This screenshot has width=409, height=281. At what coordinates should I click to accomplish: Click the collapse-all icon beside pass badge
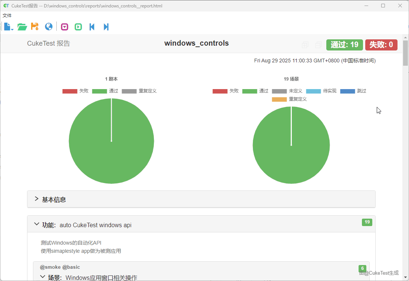pyautogui.click(x=318, y=45)
